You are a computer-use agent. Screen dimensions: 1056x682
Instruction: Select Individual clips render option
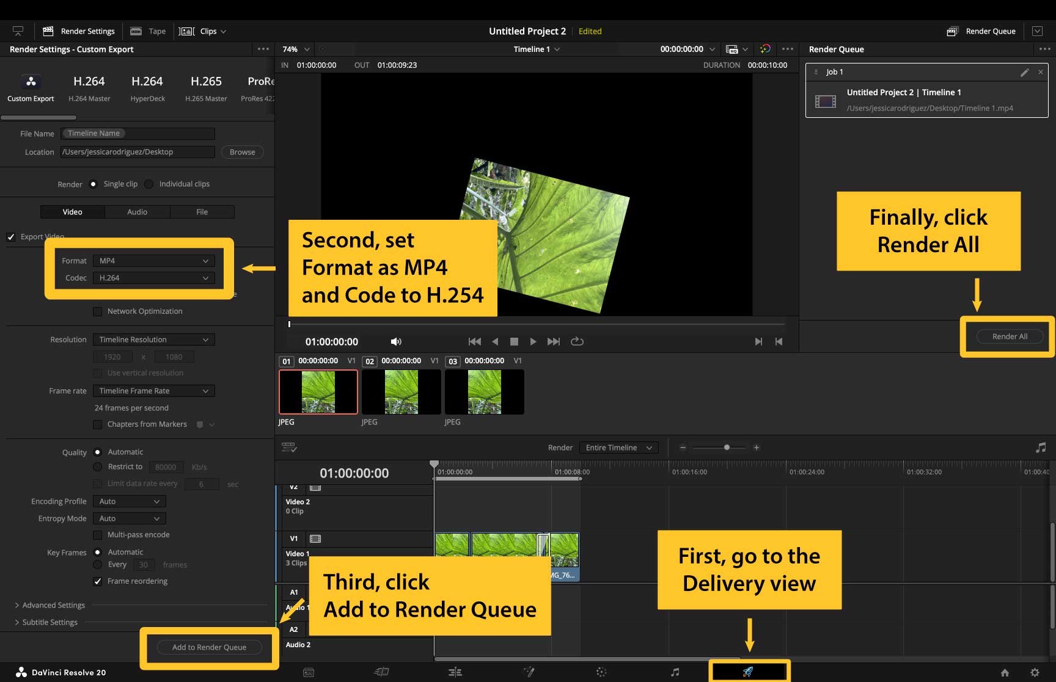tap(149, 184)
